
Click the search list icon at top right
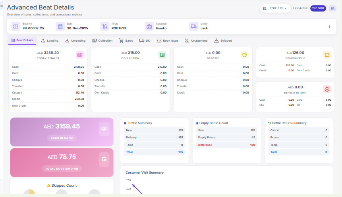[x=332, y=8]
